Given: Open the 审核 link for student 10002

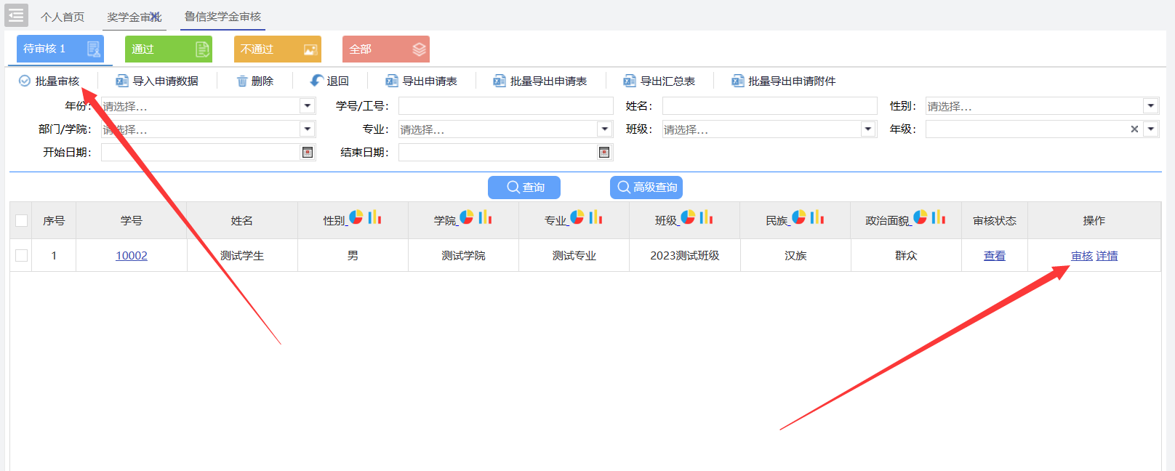Looking at the screenshot, I should click(x=1081, y=256).
